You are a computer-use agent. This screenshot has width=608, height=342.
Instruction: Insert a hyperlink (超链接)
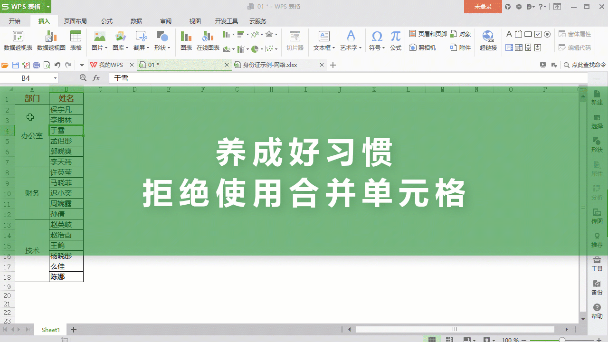coord(488,41)
